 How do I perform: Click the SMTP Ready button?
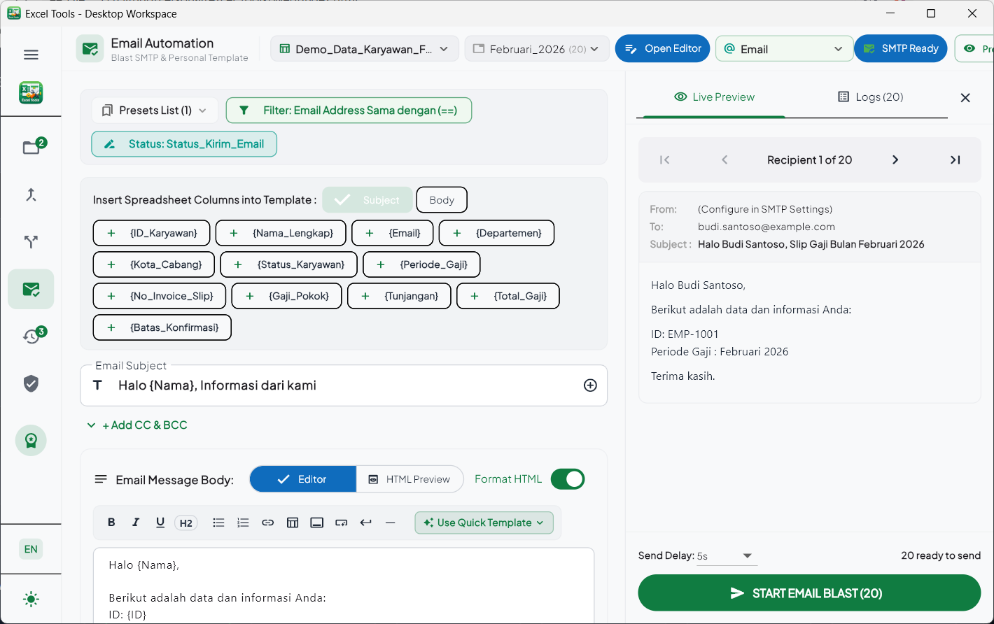click(901, 48)
